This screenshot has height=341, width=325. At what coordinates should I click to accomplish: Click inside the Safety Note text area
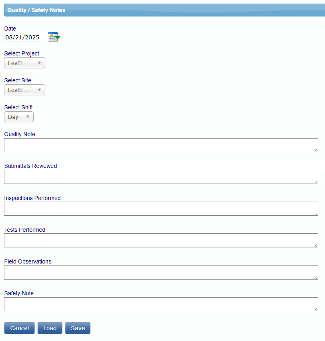tap(161, 304)
